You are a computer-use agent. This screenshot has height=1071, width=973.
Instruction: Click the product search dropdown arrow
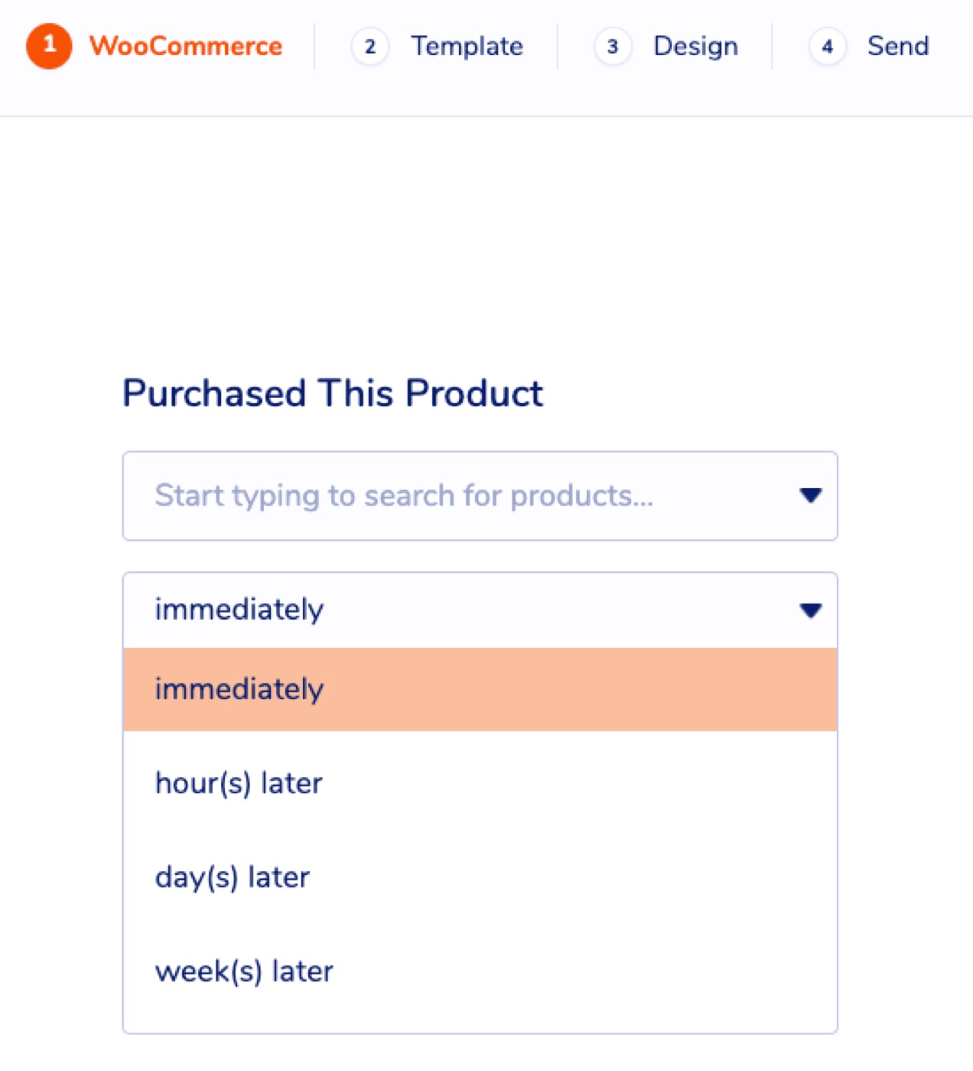[x=811, y=496]
